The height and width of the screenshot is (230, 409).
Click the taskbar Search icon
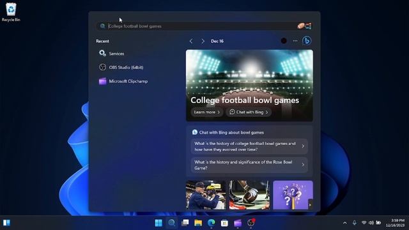[x=171, y=223]
